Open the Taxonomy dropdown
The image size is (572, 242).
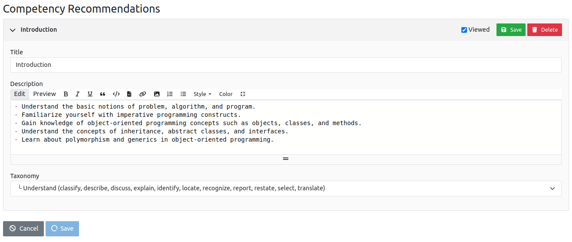[286, 189]
